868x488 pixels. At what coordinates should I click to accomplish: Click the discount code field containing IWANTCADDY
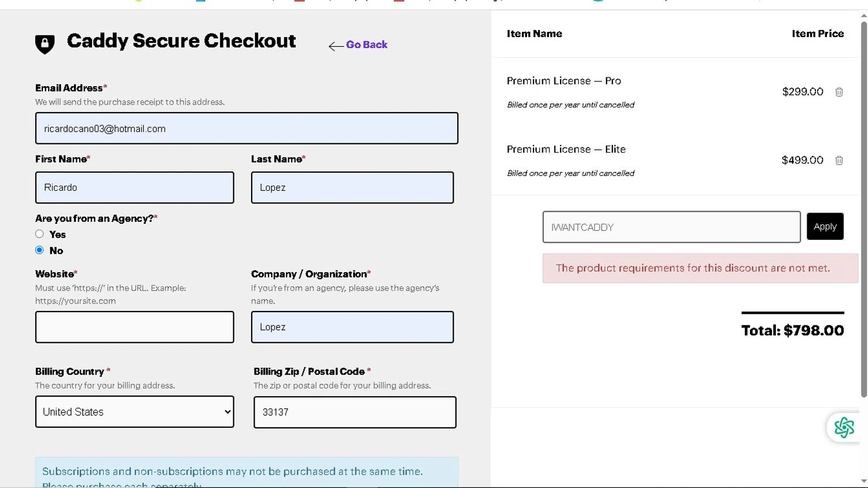click(x=672, y=227)
